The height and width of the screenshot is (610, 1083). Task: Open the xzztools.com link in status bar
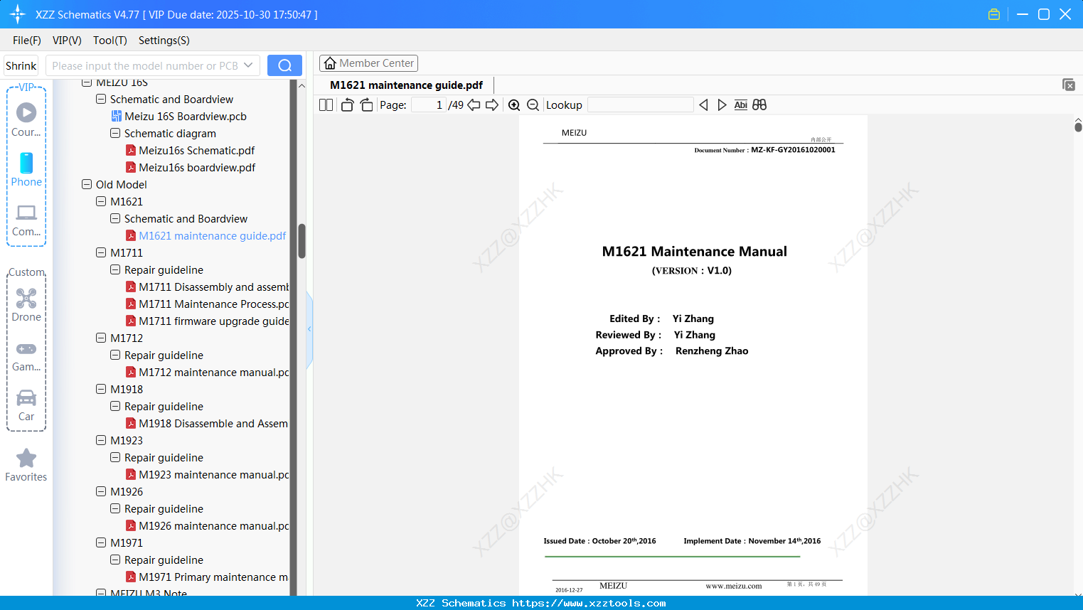coord(589,603)
